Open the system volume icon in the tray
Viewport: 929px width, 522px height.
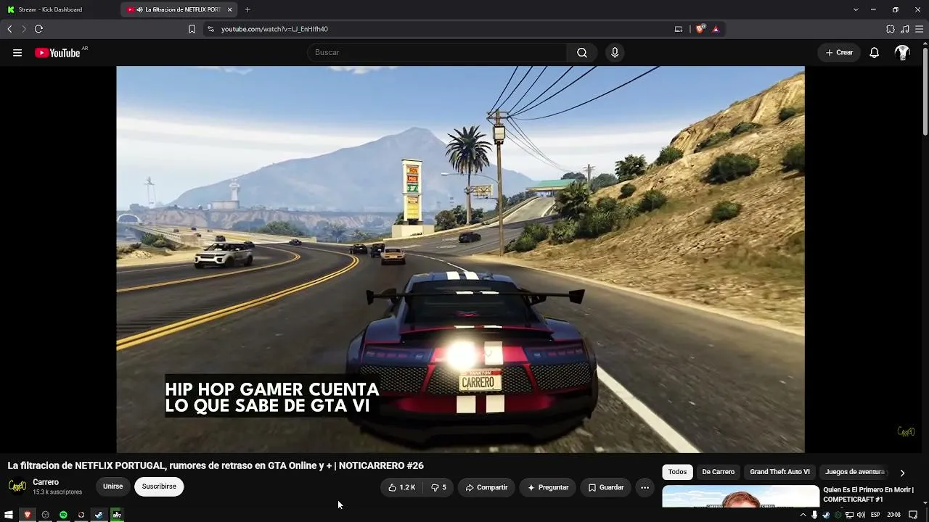click(861, 515)
